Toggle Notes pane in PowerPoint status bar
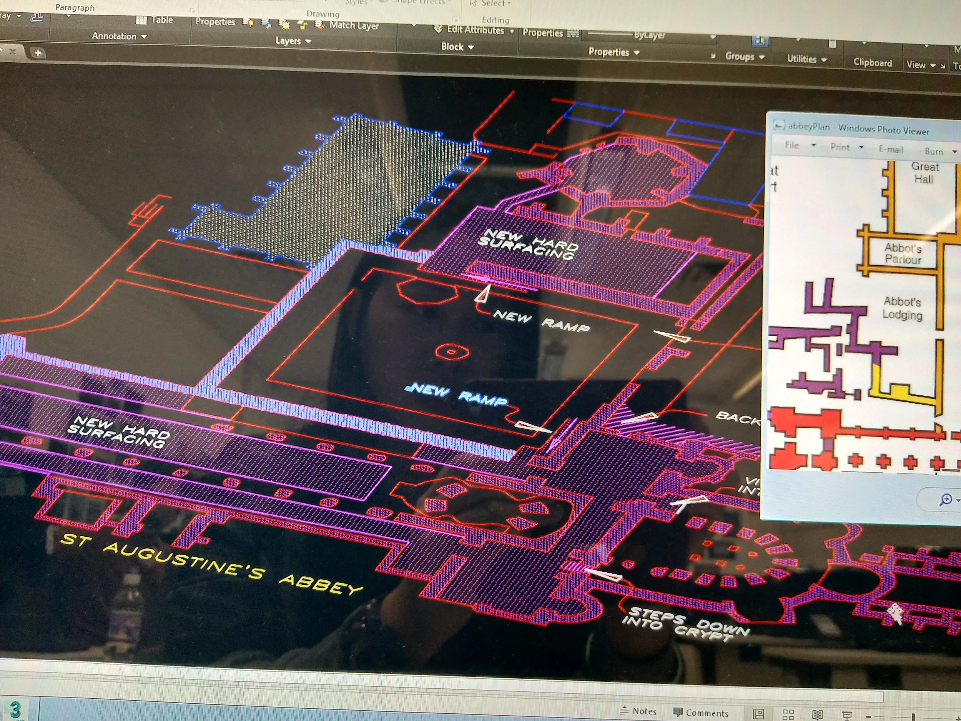This screenshot has width=961, height=721. [x=638, y=711]
